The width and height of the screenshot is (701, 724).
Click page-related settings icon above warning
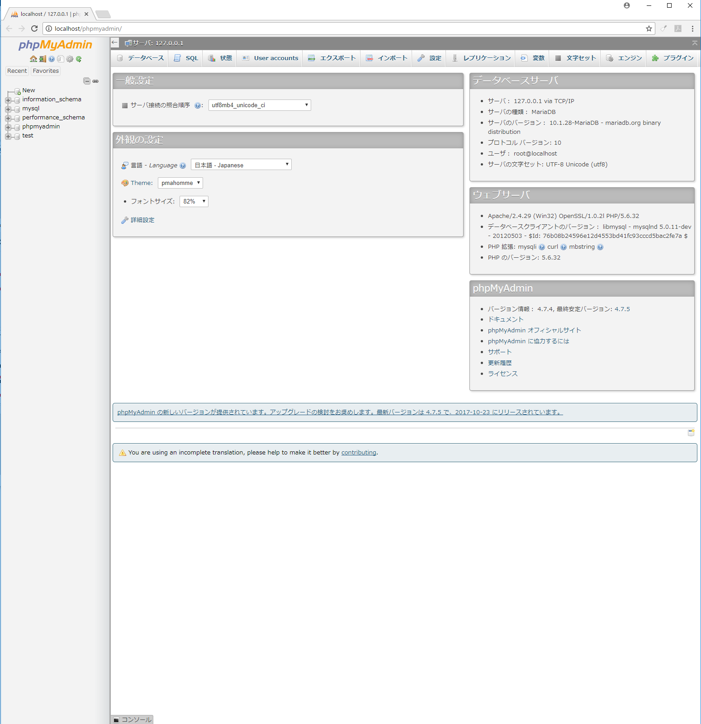click(691, 433)
